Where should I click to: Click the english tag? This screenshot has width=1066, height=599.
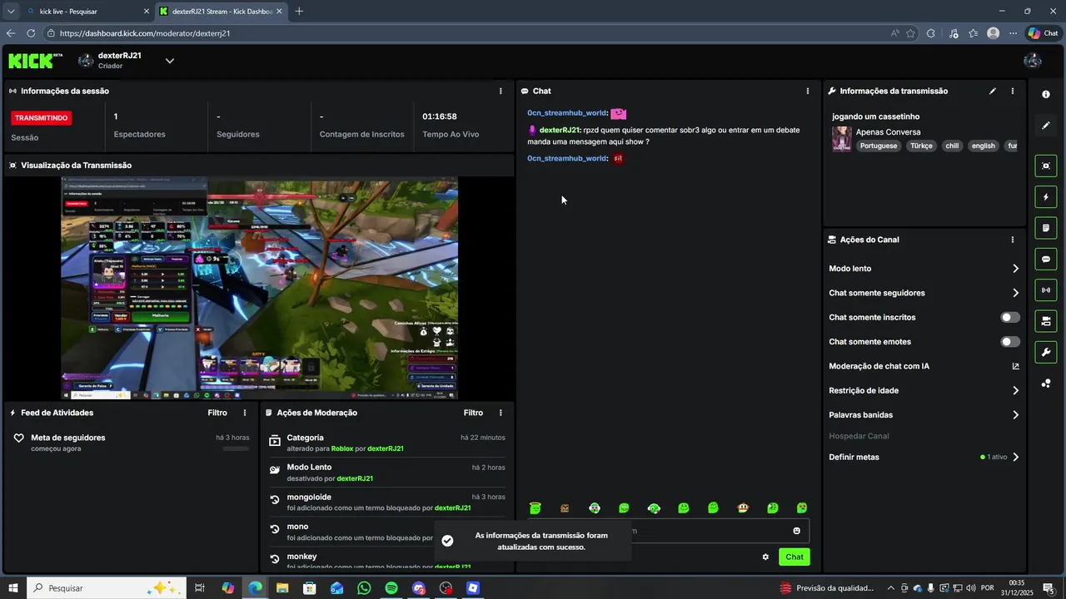coord(983,146)
